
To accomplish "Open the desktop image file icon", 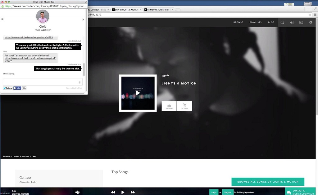I will click(289, 4).
